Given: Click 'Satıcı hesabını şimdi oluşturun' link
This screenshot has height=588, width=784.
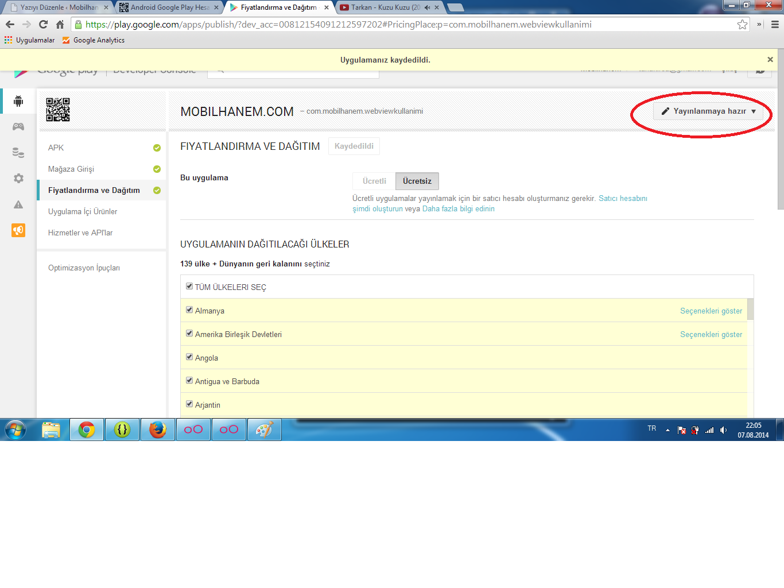Looking at the screenshot, I should [x=500, y=203].
